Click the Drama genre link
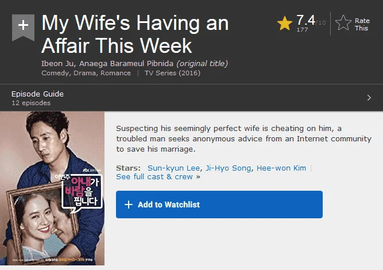 [x=84, y=73]
